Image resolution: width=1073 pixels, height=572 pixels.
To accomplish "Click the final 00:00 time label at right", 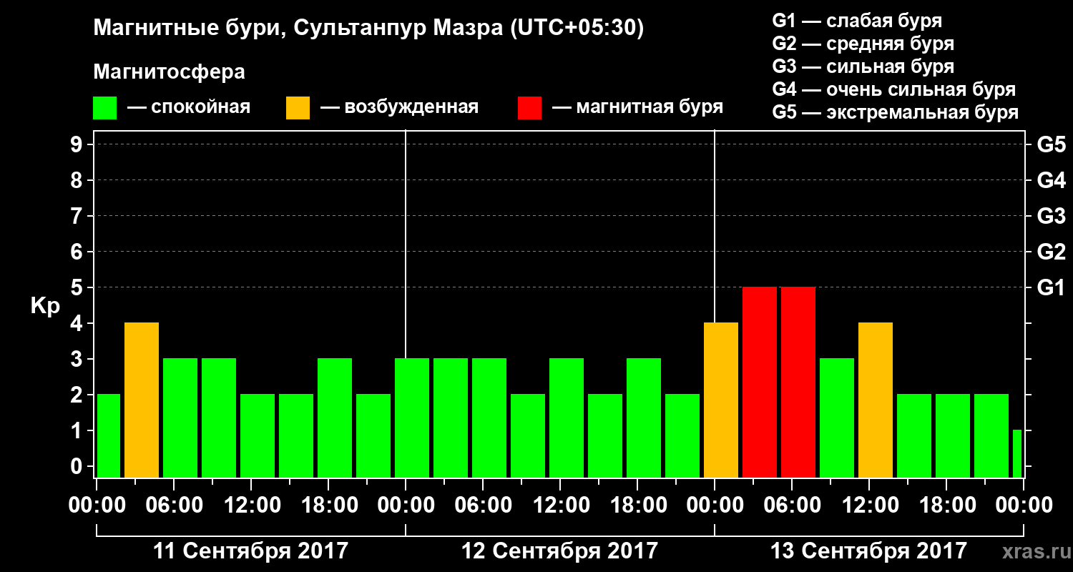I will pos(1024,506).
